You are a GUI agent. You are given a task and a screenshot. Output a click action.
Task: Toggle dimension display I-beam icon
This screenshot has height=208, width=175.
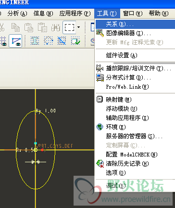pyautogui.click(x=35, y=41)
